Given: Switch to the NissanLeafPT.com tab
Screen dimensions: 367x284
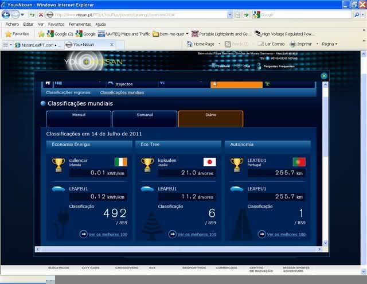Looking at the screenshot, I should pyautogui.click(x=38, y=45).
